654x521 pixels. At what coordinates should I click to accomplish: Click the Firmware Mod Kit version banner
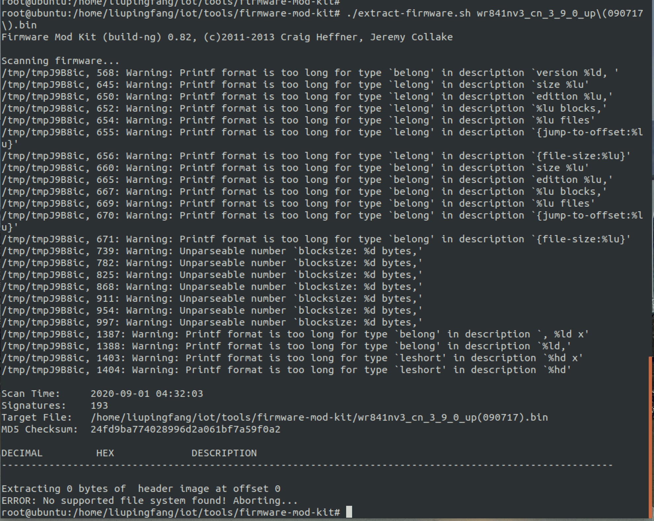(227, 37)
